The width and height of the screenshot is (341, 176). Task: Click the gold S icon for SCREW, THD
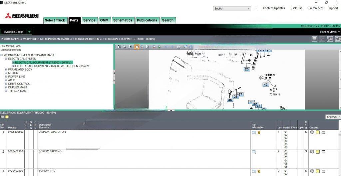[259, 171]
